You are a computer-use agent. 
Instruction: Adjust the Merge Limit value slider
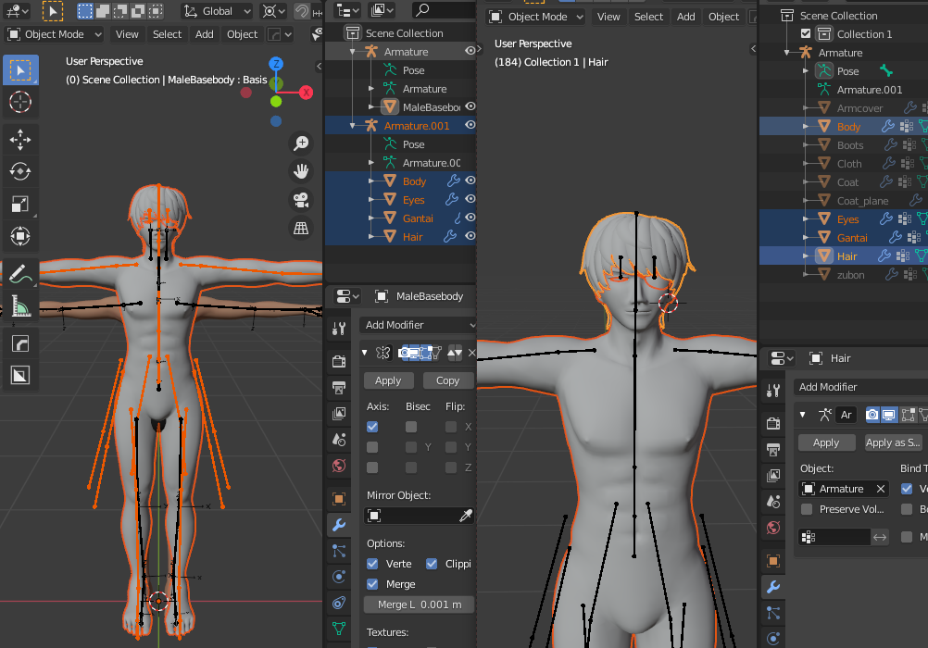[x=418, y=604]
